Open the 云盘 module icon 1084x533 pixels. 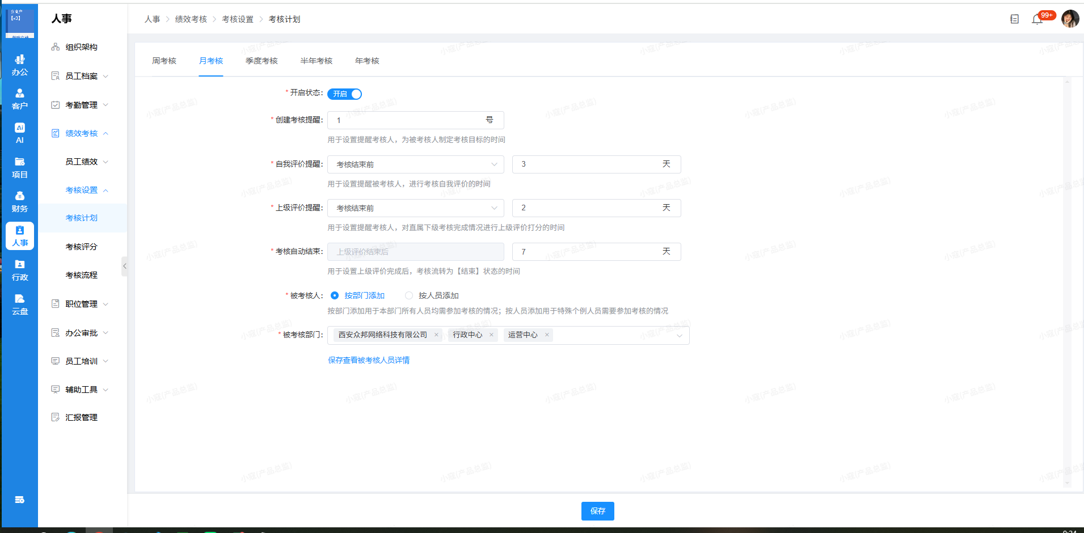[20, 304]
